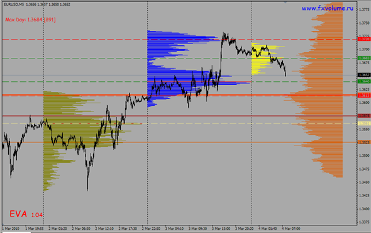Viewport: 371px width, 233px height.
Task: Click the 1 Mar 2010 date label
Action: click(x=11, y=229)
